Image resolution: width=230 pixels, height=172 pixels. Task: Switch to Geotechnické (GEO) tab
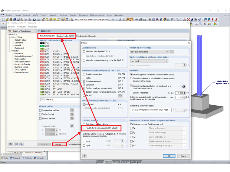65,36
